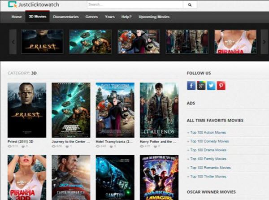Select Hotel Transylvania carousel thumbnail
The height and width of the screenshot is (200, 269).
pyautogui.click(x=139, y=42)
